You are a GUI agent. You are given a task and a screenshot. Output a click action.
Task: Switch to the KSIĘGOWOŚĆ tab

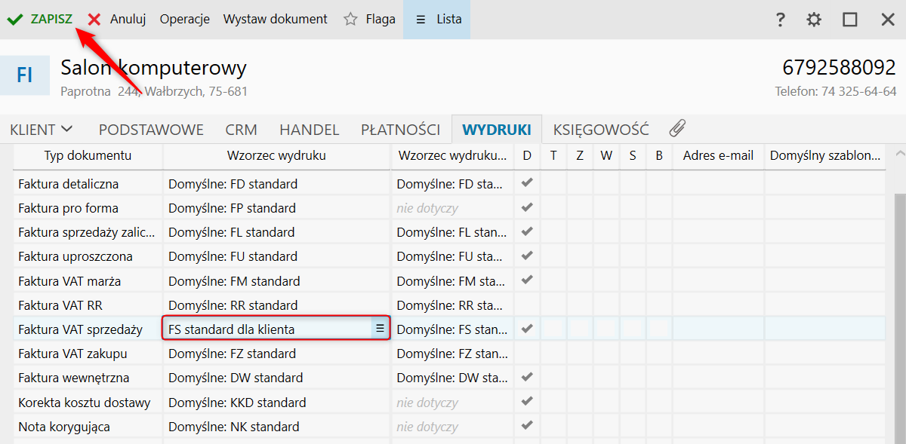[x=601, y=130]
